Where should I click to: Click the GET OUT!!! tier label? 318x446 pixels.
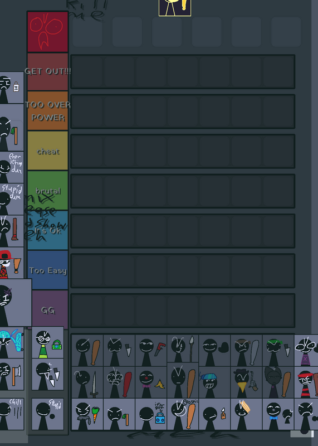click(x=48, y=71)
